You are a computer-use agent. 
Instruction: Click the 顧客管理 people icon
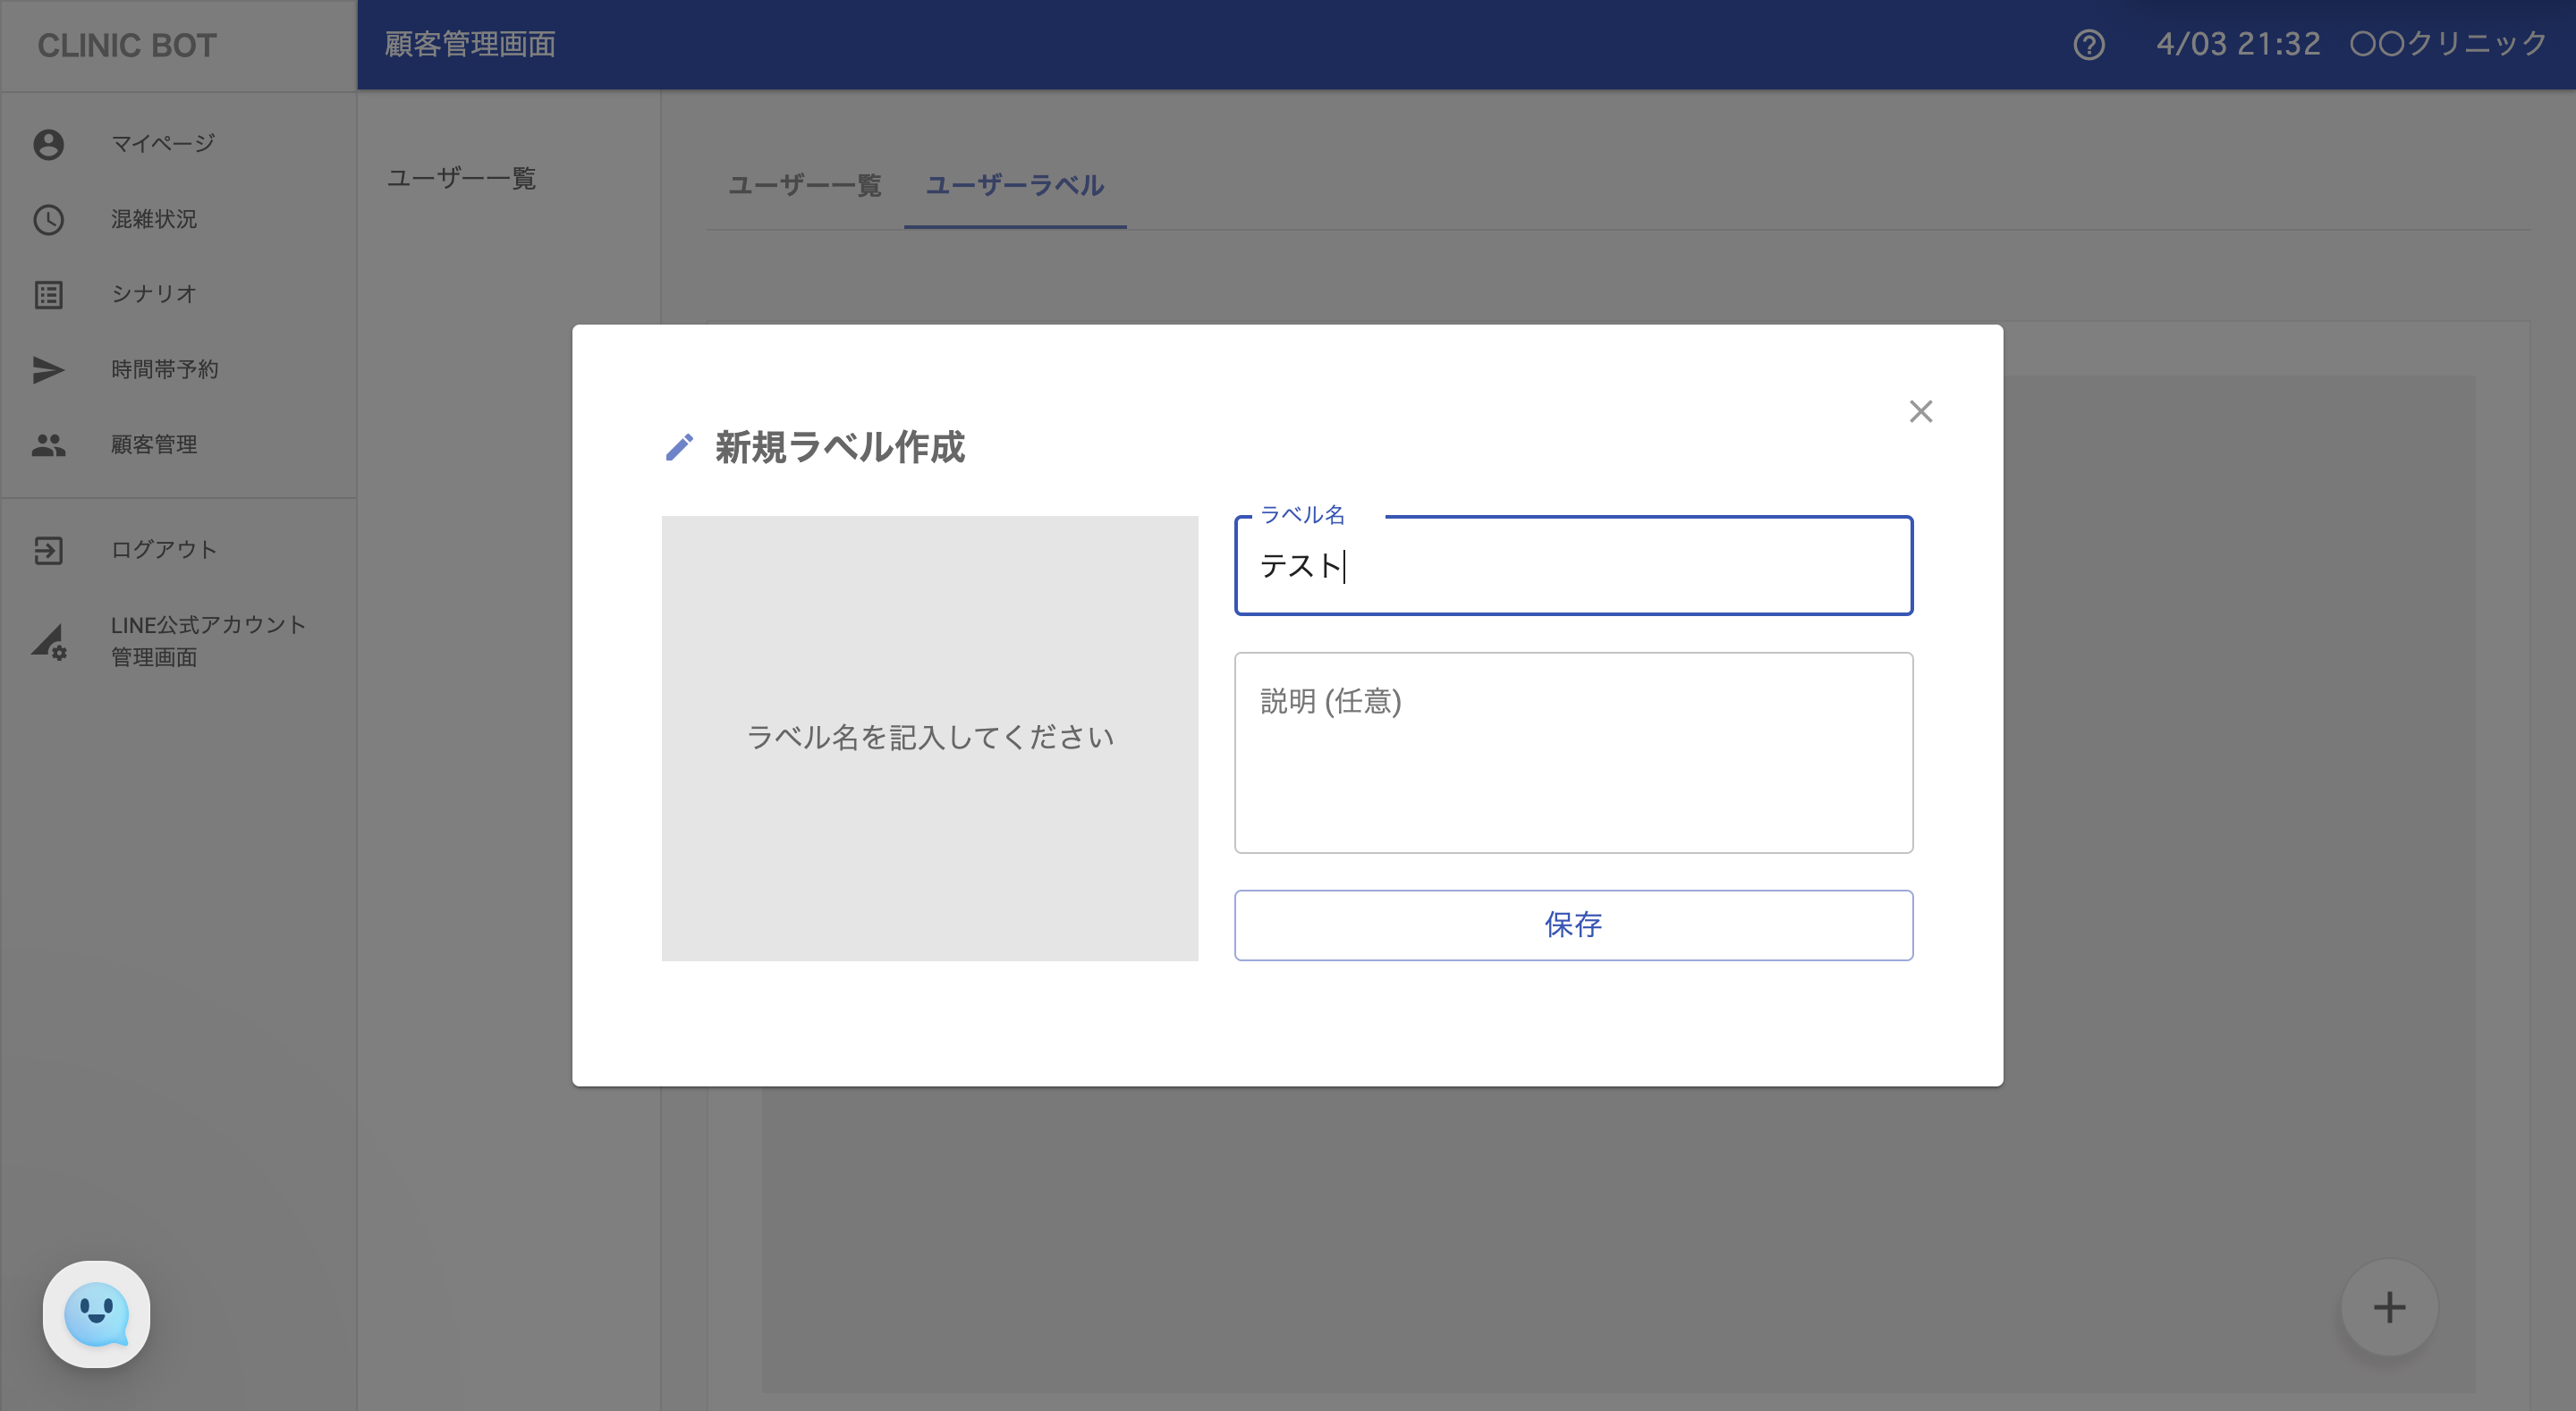pos(48,445)
